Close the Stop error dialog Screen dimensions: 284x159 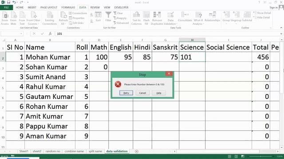169,74
